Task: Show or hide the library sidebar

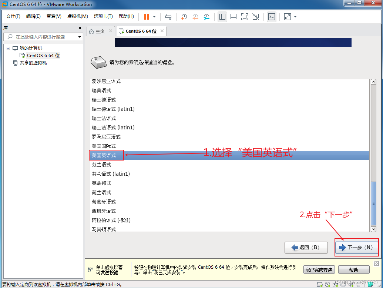Action: coord(222,17)
